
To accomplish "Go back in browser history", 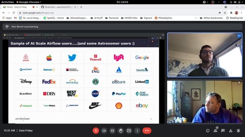I will [3, 13].
